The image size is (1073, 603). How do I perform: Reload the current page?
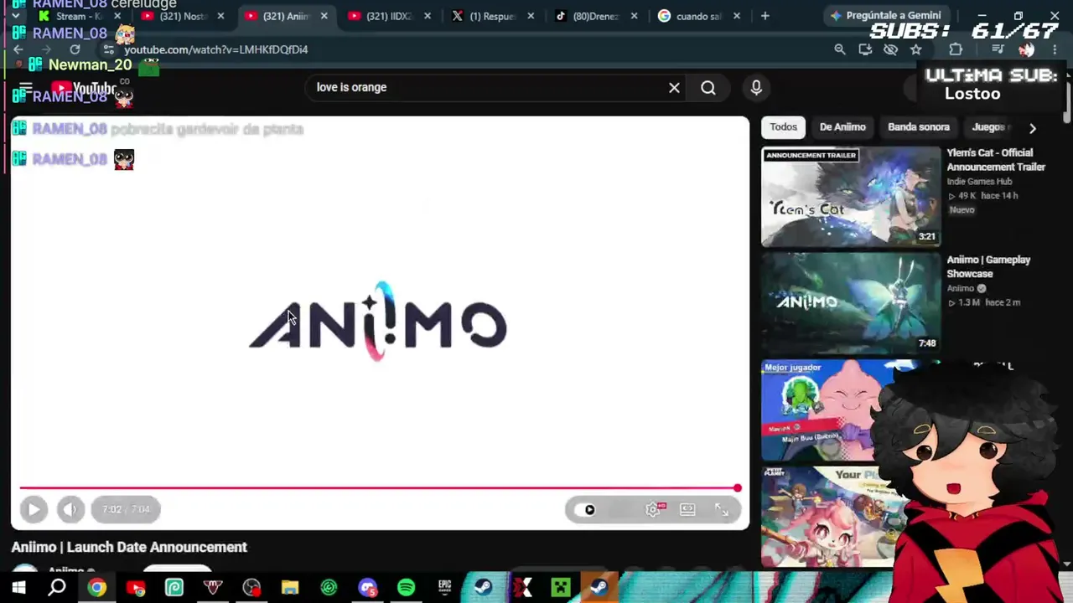(x=75, y=49)
